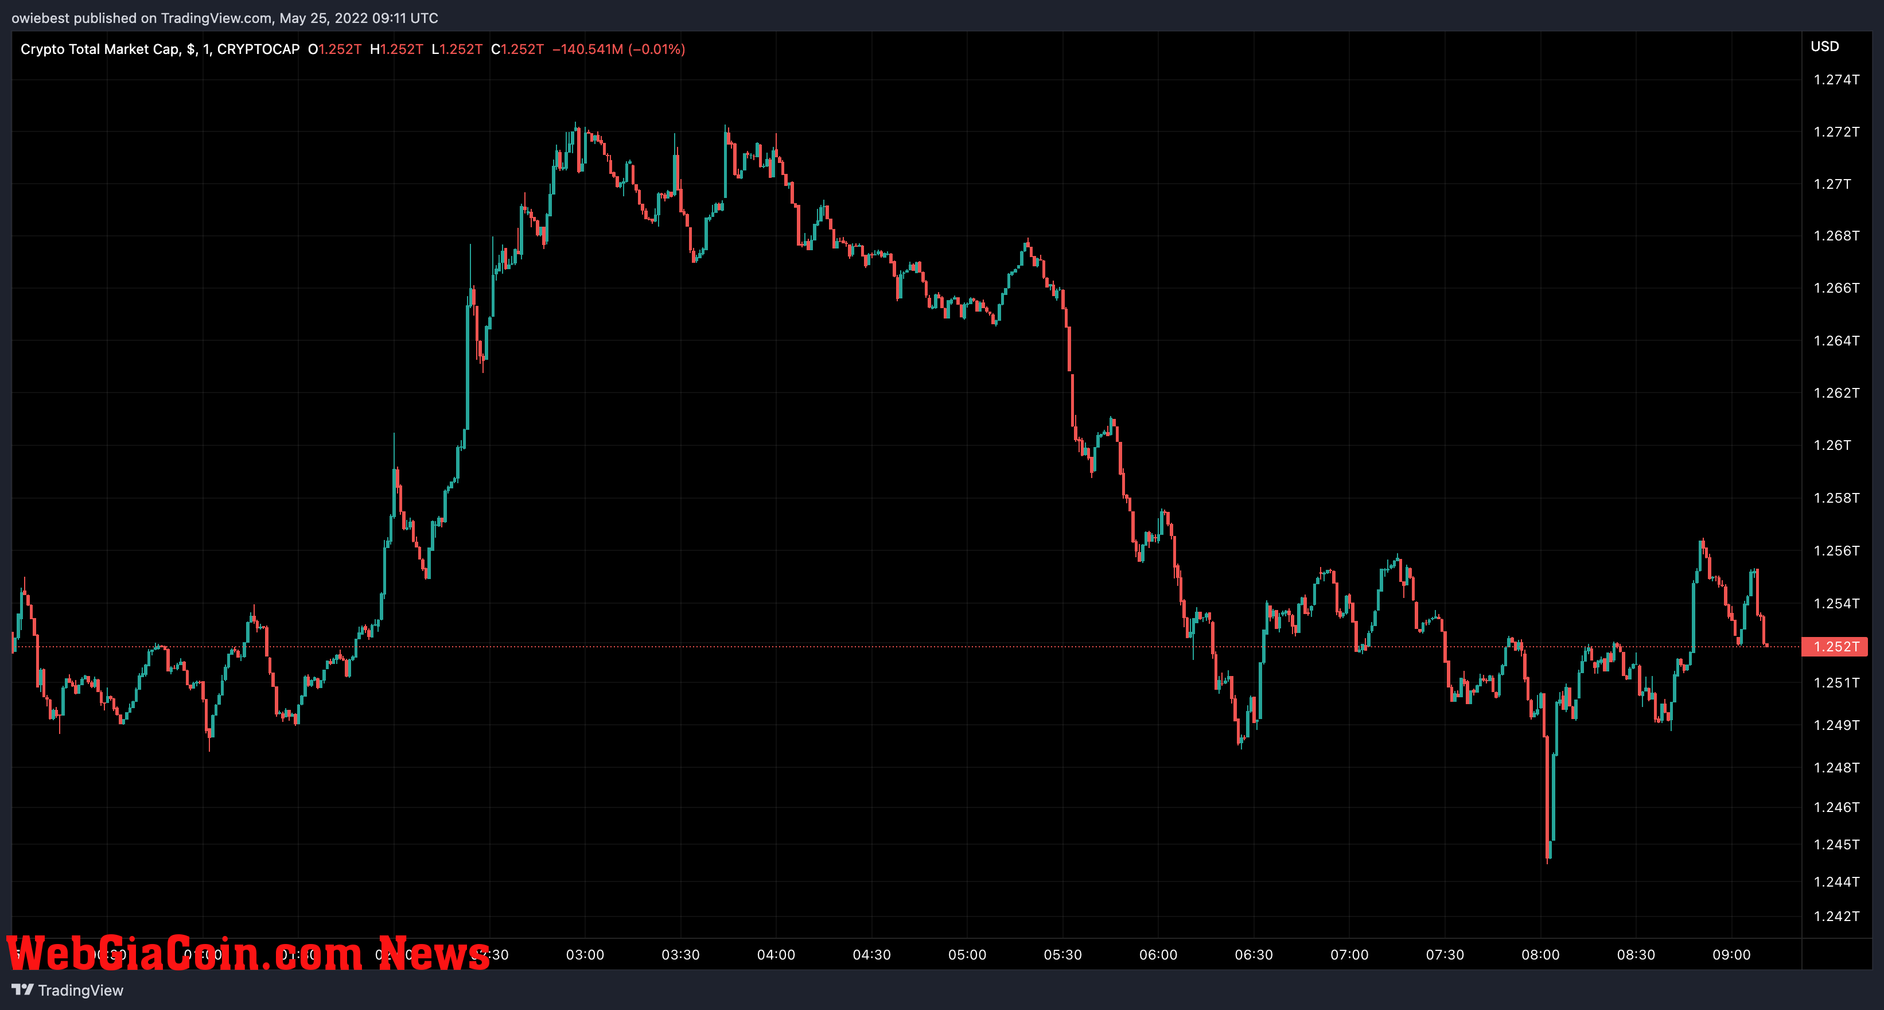This screenshot has height=1010, width=1884.
Task: Click the 08:00 time axis label
Action: 1541,954
